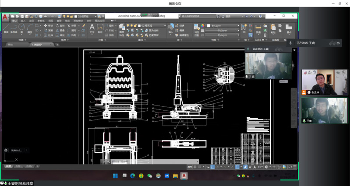Select the Line (直线) drawing tool

pos(6,28)
